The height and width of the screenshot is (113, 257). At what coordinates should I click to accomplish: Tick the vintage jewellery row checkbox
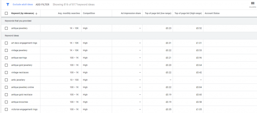point(6,50)
